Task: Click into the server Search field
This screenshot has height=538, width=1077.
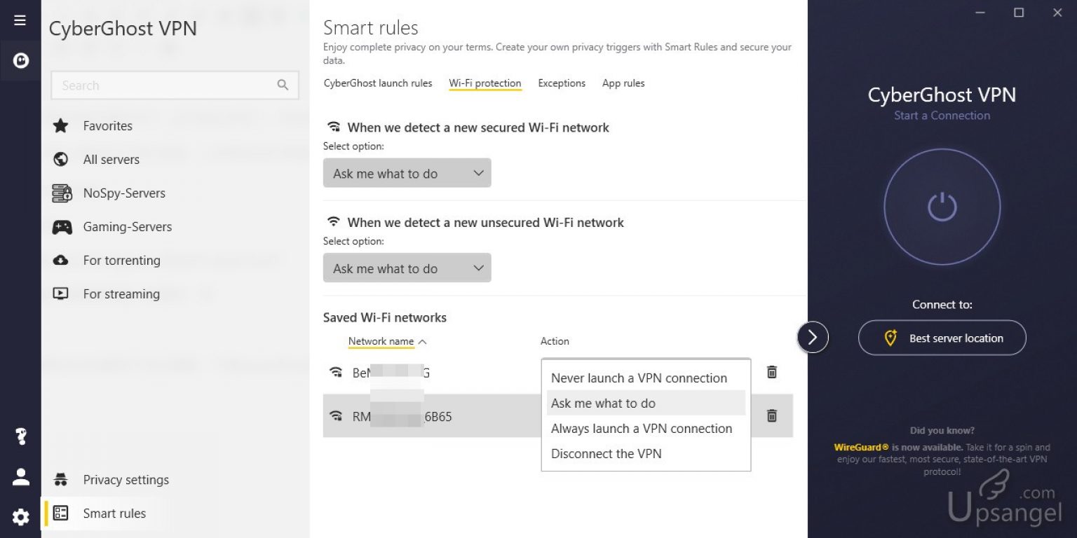Action: pyautogui.click(x=165, y=85)
